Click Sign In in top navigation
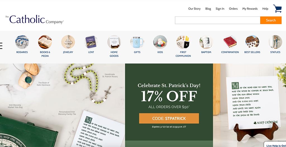Viewport: 286px width, 147px height. point(220,9)
